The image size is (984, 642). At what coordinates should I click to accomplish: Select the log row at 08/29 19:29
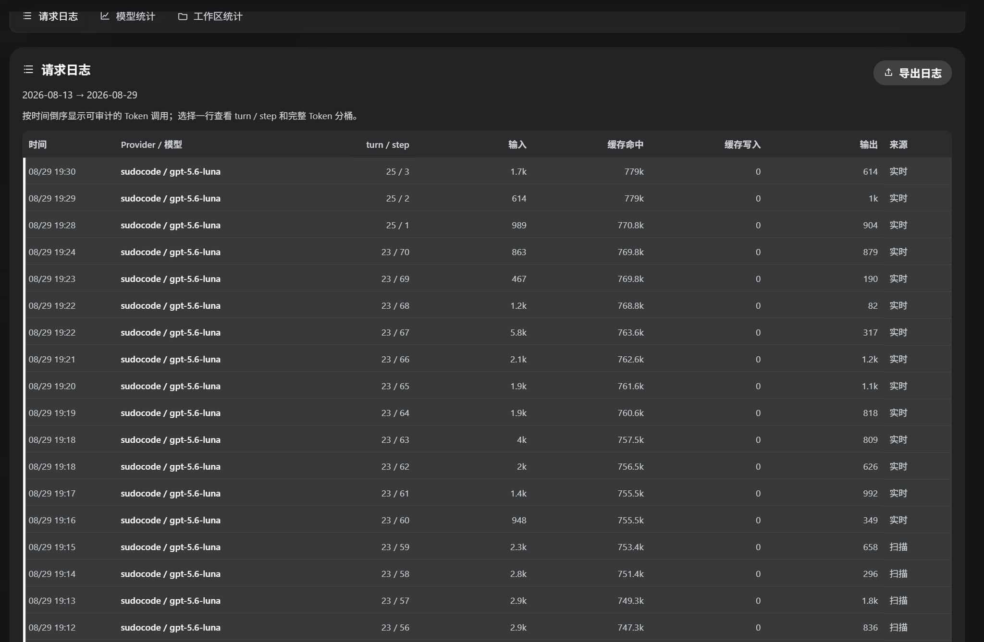click(487, 198)
